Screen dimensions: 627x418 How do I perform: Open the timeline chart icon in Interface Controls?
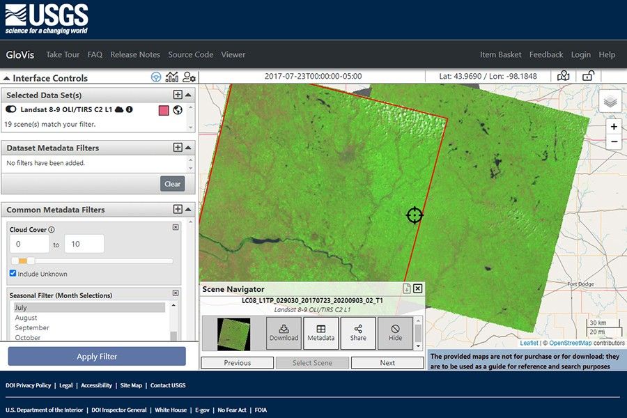[x=171, y=77]
